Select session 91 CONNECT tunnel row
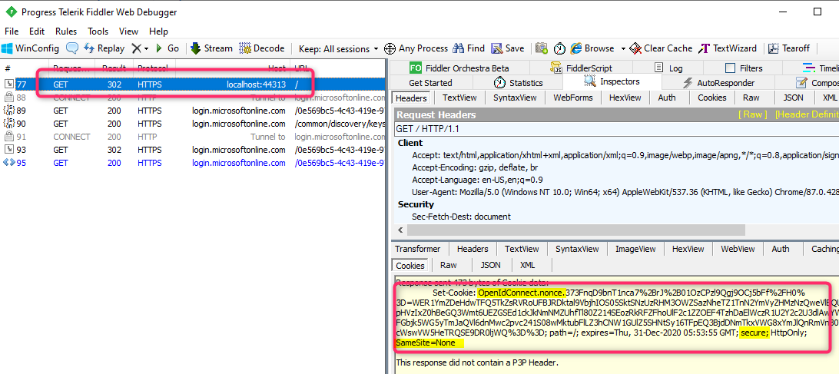Viewport: 839px width, 374px height. (193, 137)
